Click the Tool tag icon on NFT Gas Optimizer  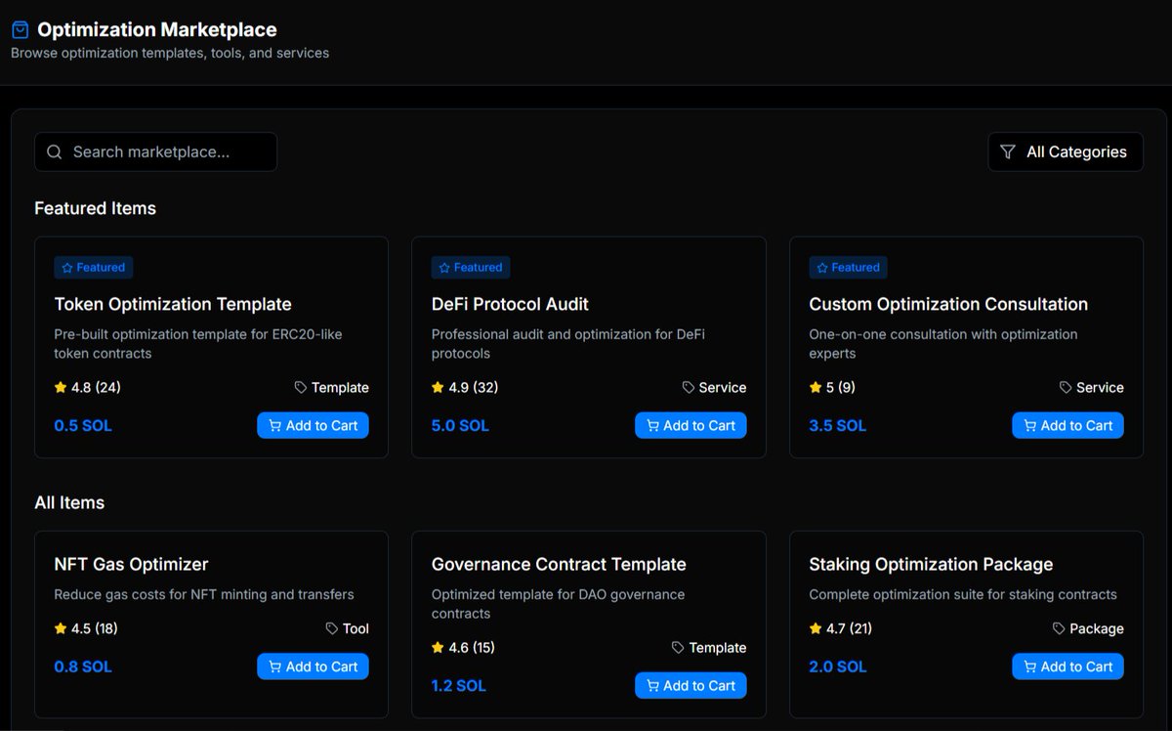tap(332, 629)
